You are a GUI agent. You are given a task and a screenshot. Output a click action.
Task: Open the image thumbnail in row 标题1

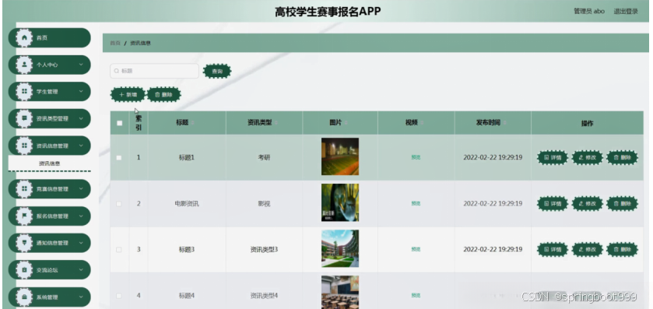coord(340,156)
